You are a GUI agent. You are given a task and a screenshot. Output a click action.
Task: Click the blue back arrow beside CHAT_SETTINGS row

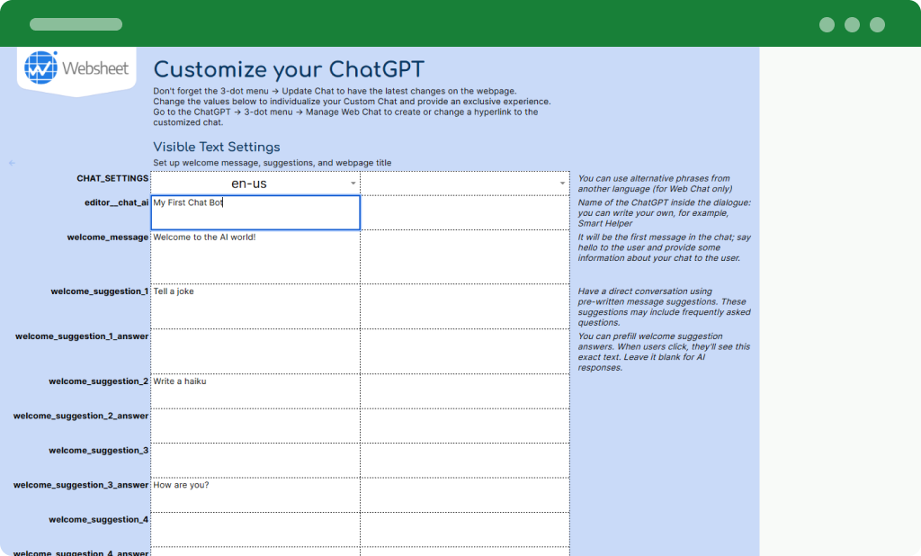11,163
